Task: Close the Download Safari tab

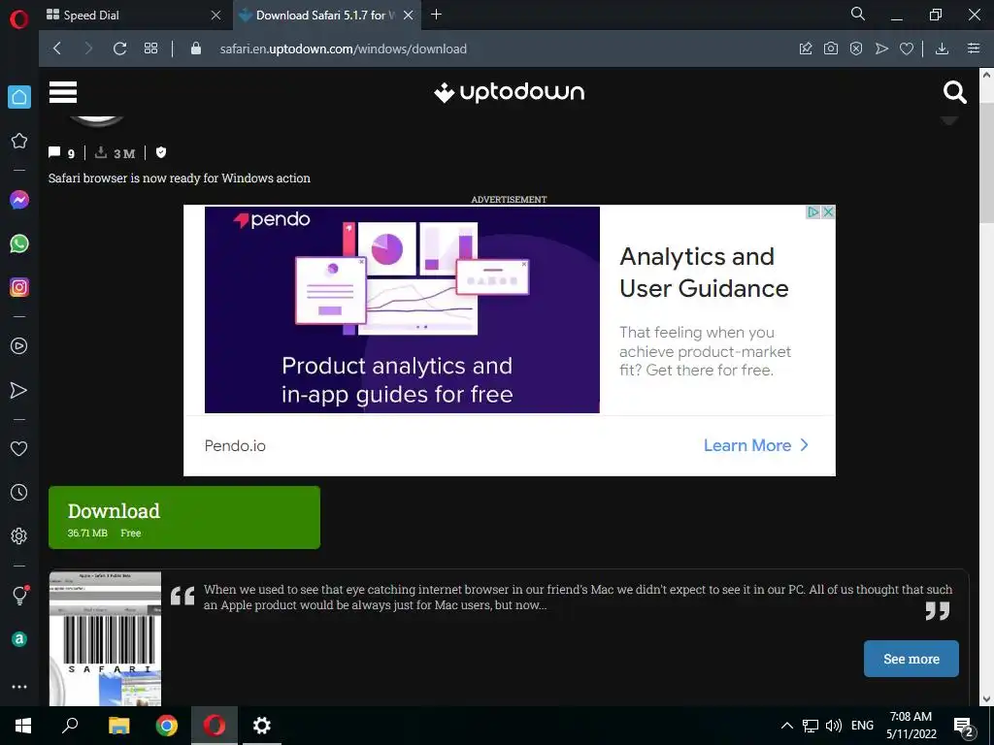Action: 409,16
